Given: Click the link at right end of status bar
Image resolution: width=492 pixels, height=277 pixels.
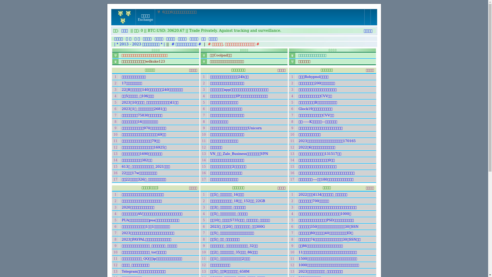Looking at the screenshot, I should (x=368, y=31).
